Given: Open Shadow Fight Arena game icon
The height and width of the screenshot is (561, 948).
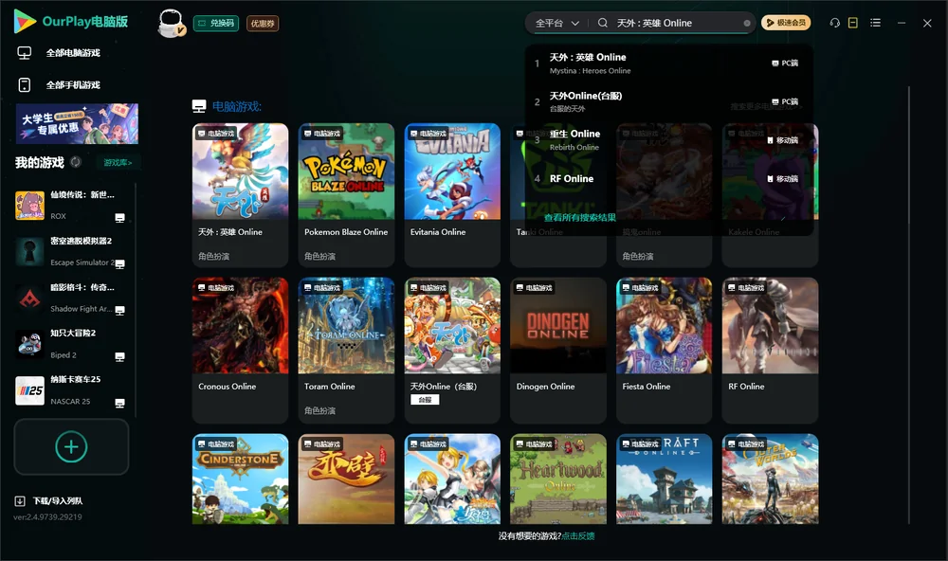Looking at the screenshot, I should [x=29, y=298].
